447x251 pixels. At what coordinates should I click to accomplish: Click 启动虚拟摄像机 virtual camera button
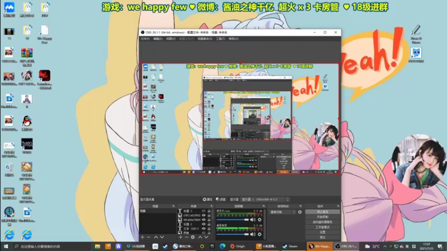pyautogui.click(x=322, y=222)
